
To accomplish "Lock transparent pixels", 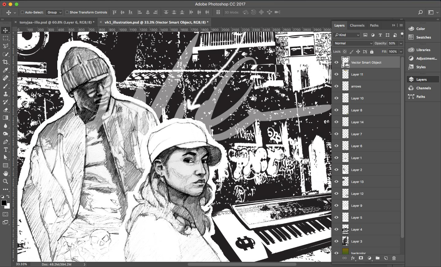I will coord(345,52).
